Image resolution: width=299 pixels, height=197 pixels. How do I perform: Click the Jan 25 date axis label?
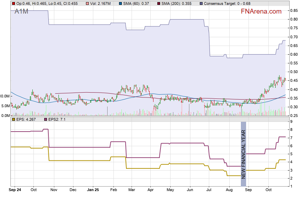[93, 190]
